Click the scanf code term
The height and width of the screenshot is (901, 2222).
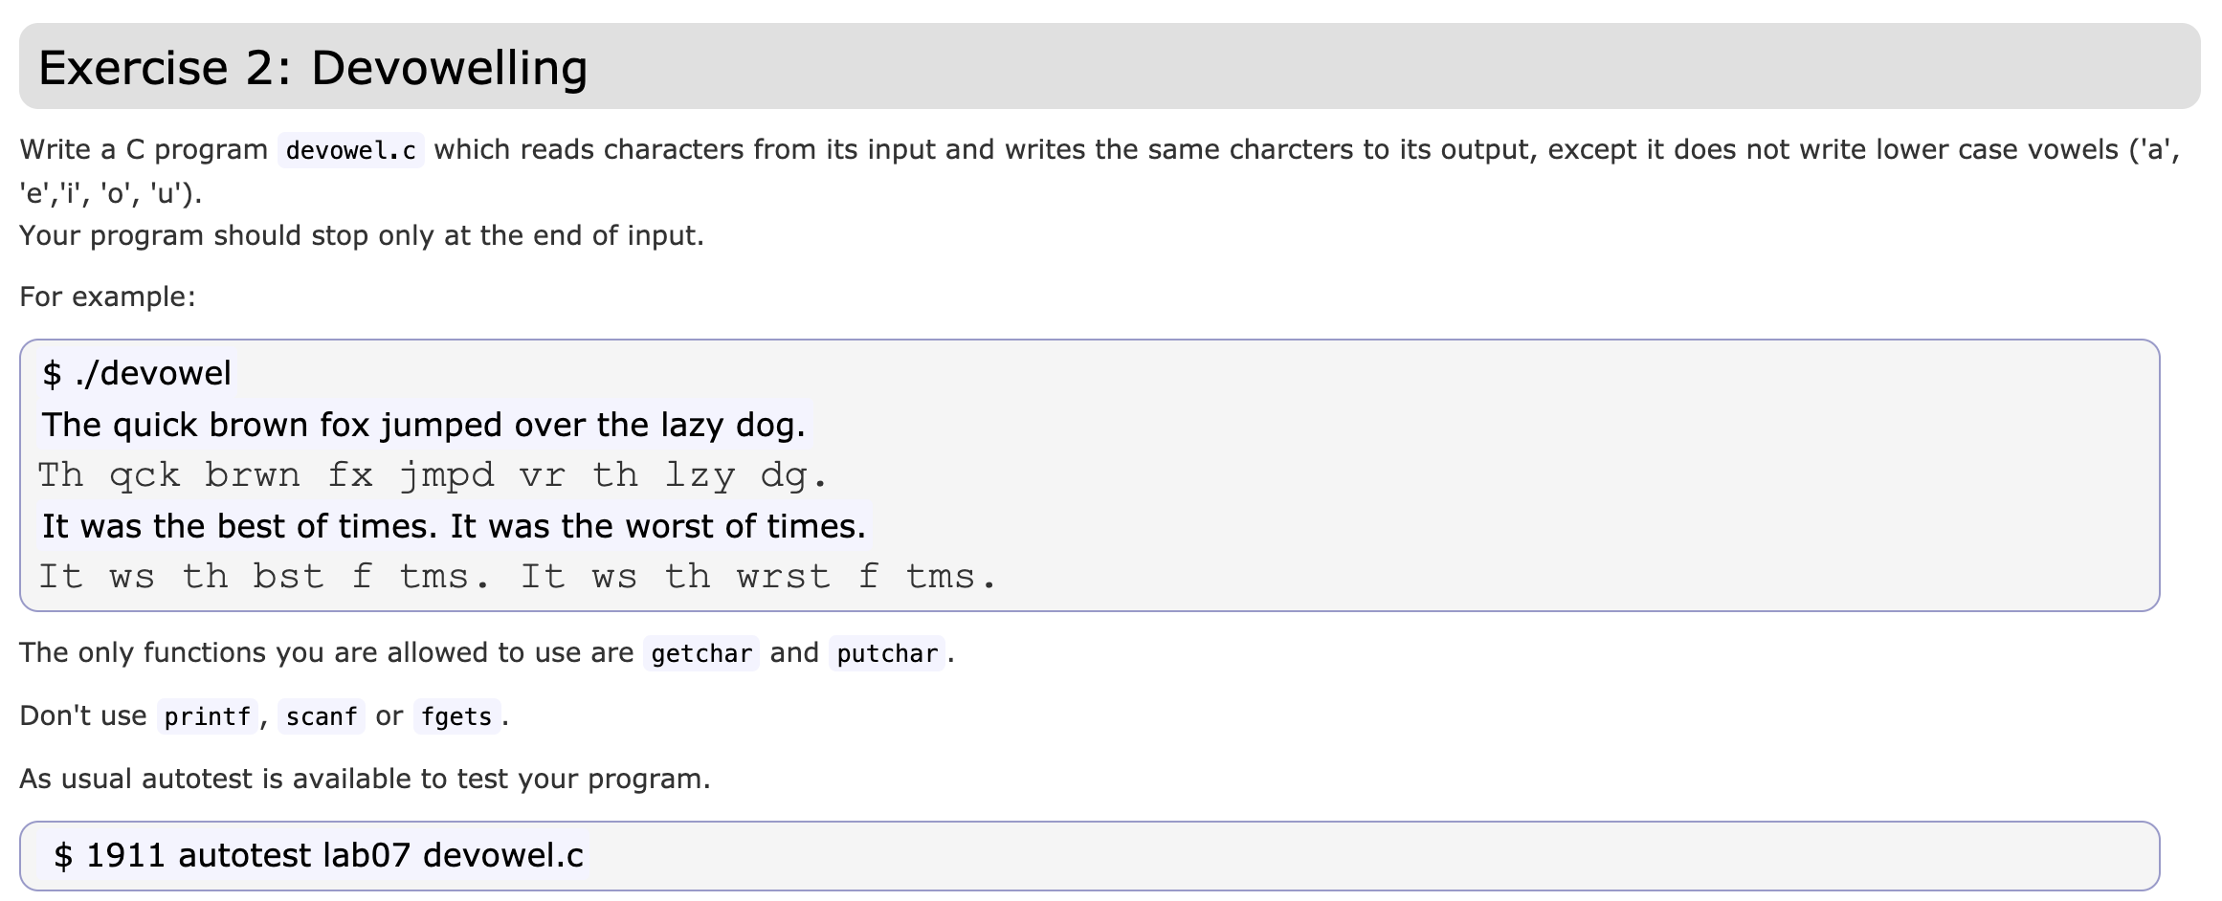[x=322, y=716]
